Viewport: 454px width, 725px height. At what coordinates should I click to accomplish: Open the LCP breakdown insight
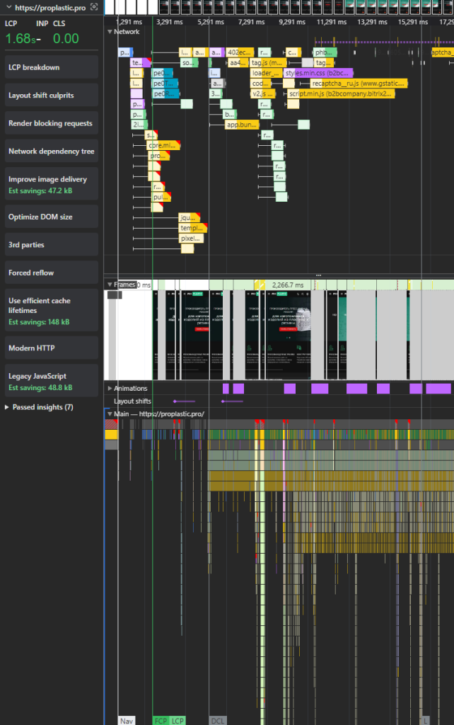point(50,67)
